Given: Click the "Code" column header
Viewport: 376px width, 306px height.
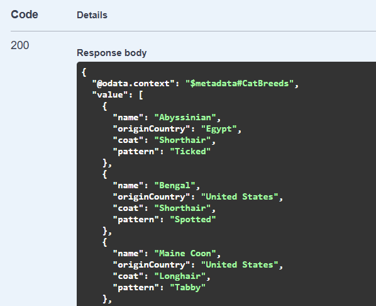Looking at the screenshot, I should pos(25,14).
